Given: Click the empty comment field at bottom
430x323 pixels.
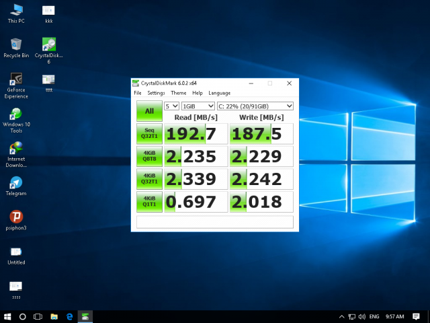Looking at the screenshot, I should (x=215, y=222).
